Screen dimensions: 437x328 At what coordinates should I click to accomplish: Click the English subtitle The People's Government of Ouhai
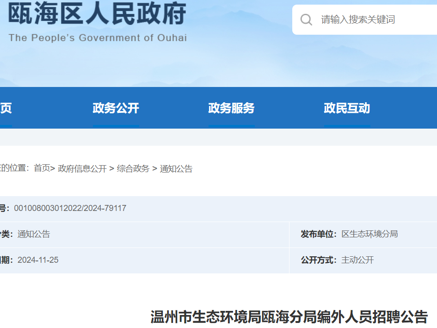[x=98, y=37]
